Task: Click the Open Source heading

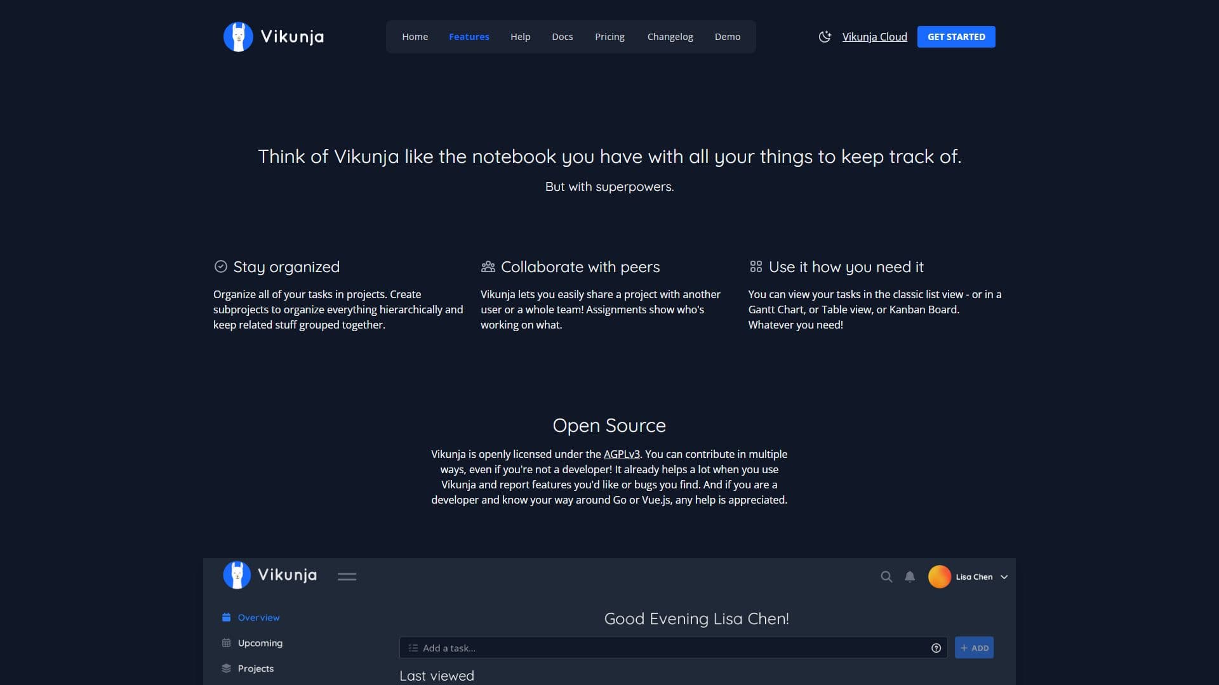Action: (609, 426)
